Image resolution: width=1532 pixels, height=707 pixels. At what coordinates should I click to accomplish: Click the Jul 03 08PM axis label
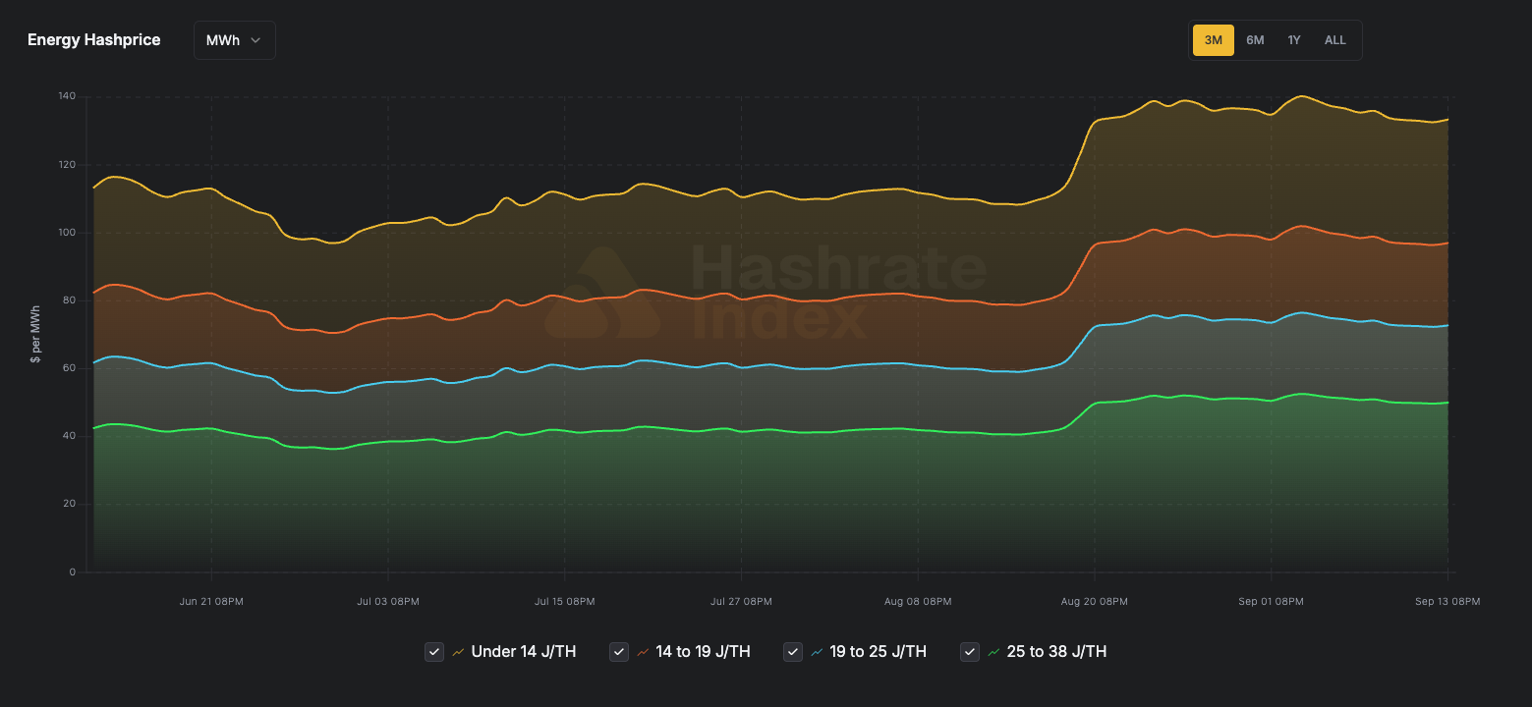pyautogui.click(x=388, y=601)
